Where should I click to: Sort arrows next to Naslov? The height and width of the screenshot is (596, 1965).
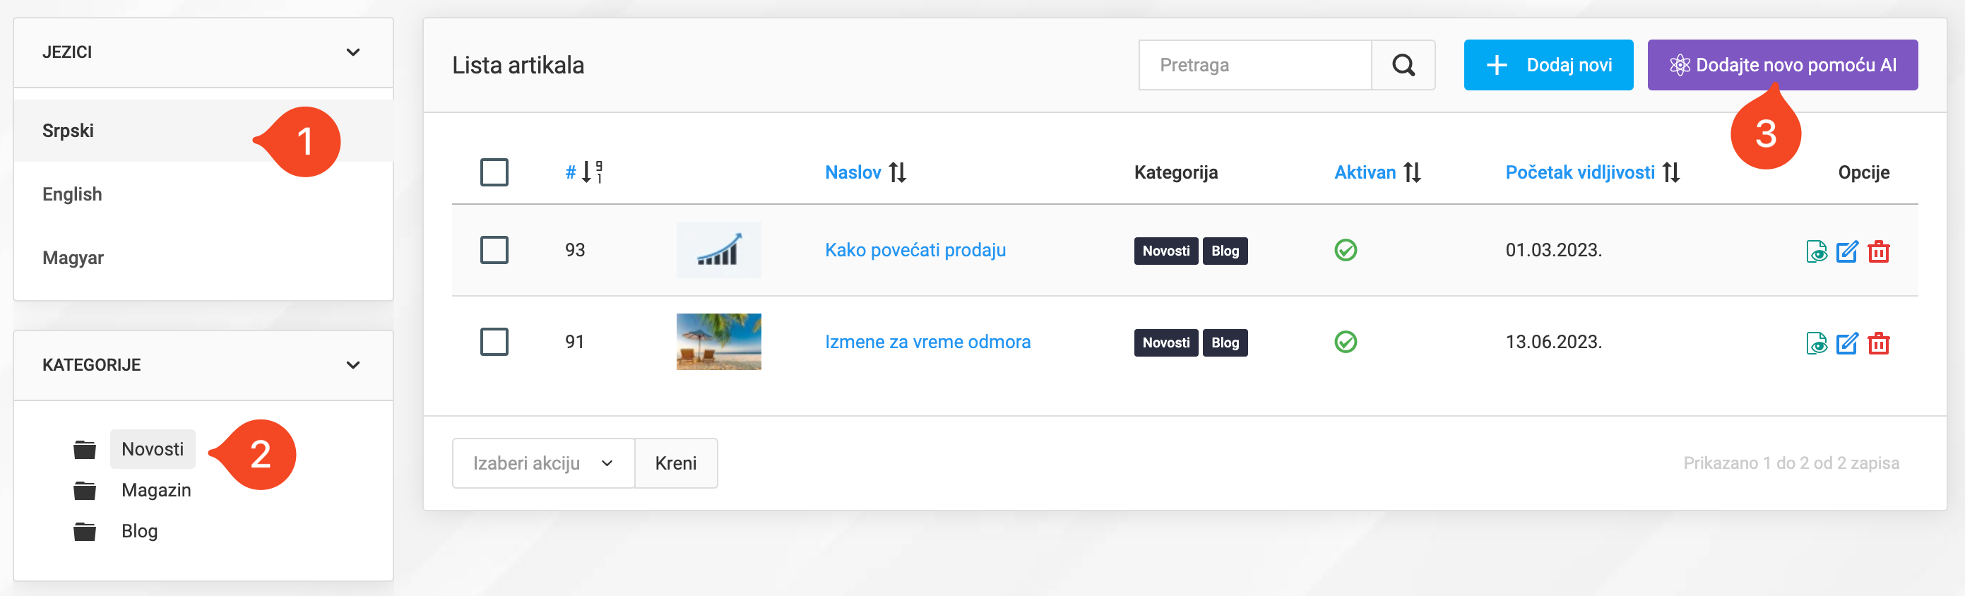pyautogui.click(x=898, y=172)
